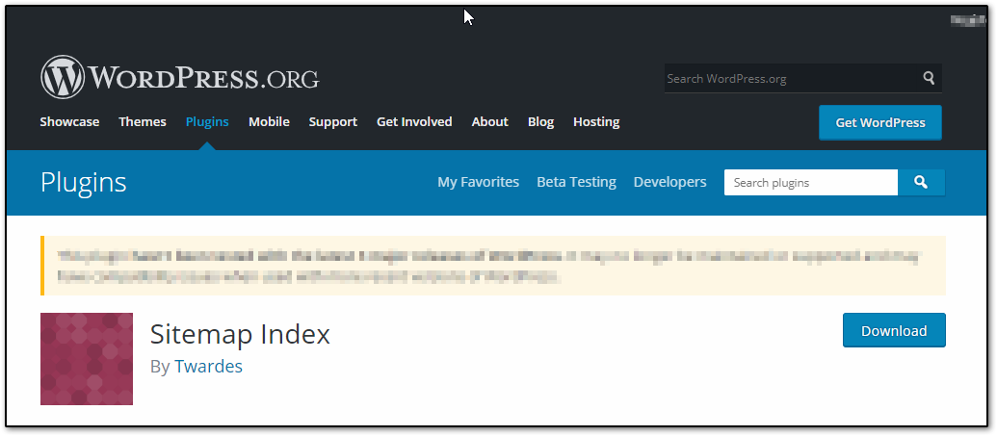
Task: Click the Sitemap Index plugin thumbnail
Action: pyautogui.click(x=87, y=359)
